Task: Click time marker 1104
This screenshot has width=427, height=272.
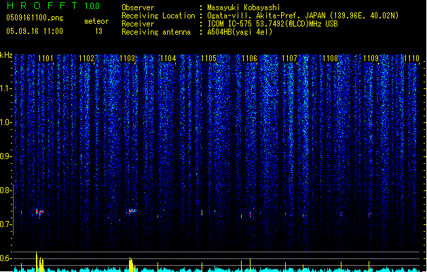Action: pyautogui.click(x=168, y=58)
